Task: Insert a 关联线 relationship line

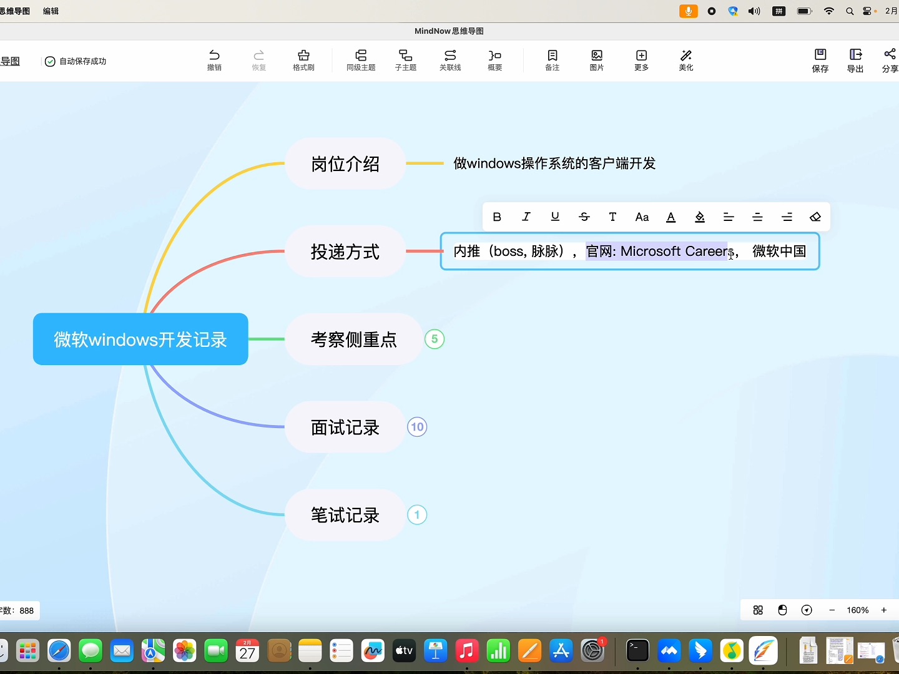Action: click(x=450, y=60)
